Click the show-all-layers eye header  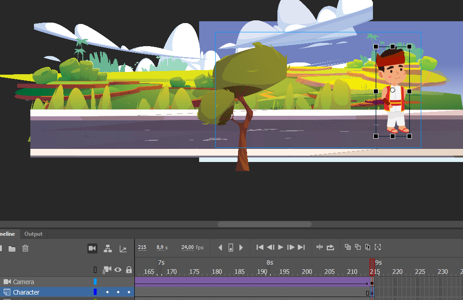pyautogui.click(x=118, y=270)
